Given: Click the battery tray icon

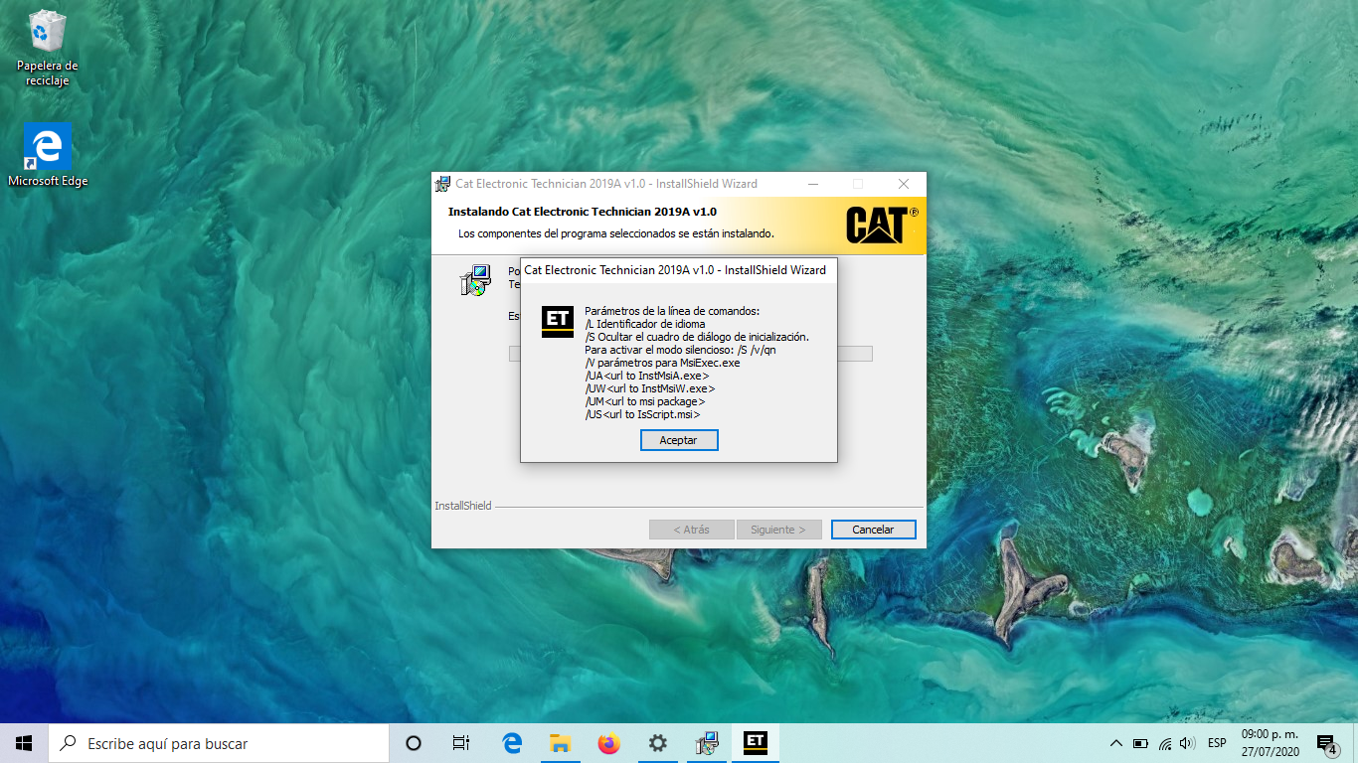Looking at the screenshot, I should click(1140, 743).
